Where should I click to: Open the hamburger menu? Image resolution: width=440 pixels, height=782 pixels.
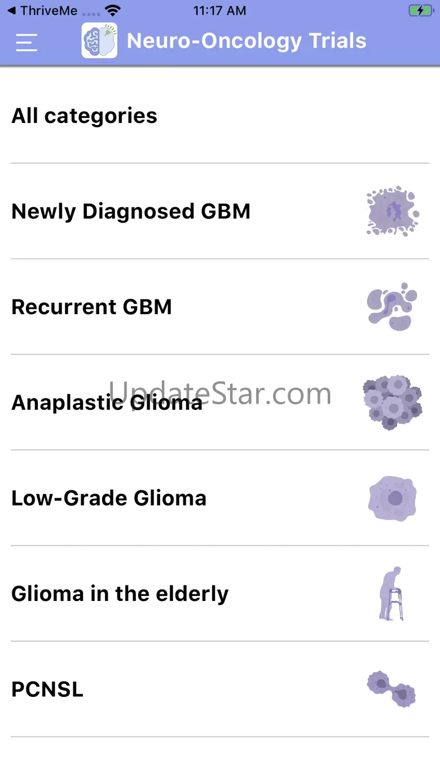coord(27,42)
